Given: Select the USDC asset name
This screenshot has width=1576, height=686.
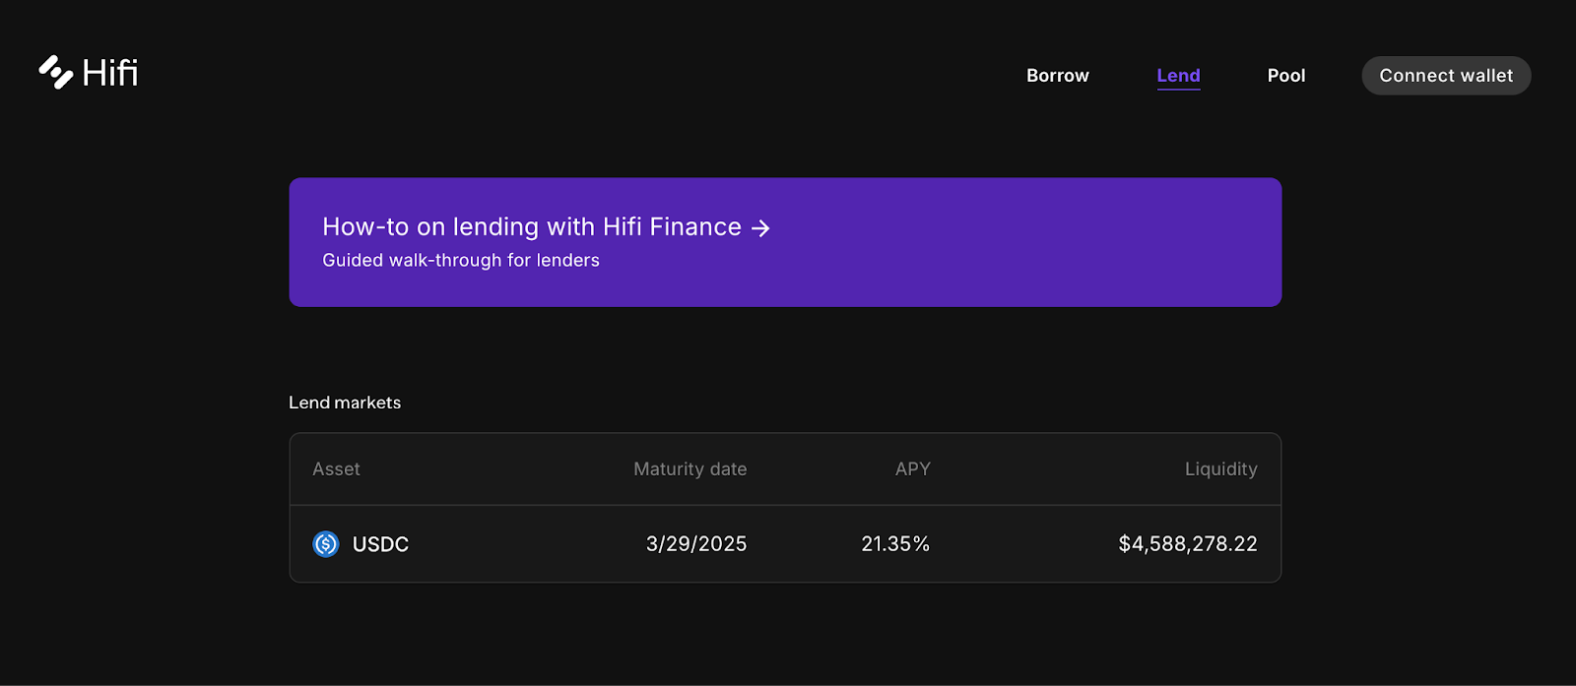Looking at the screenshot, I should [380, 544].
